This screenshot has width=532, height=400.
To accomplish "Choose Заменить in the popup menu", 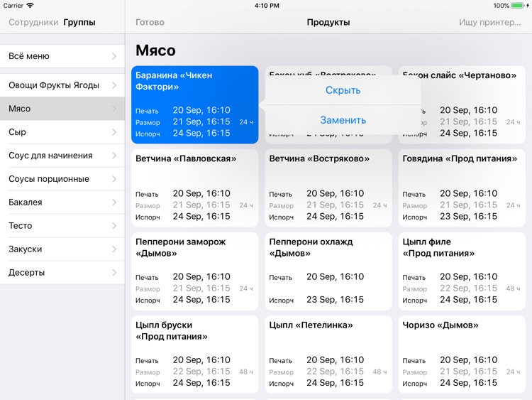I will (x=343, y=120).
